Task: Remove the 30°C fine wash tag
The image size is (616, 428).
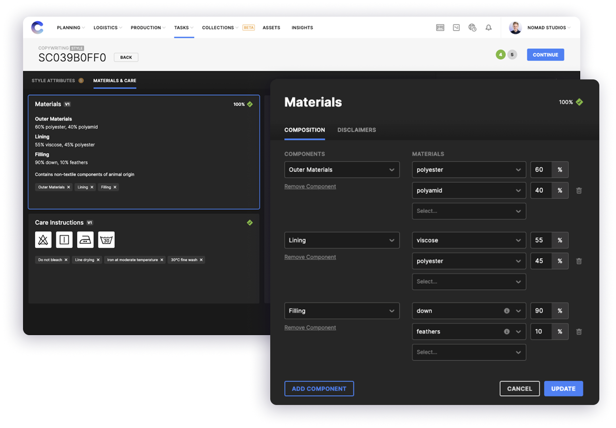Action: [201, 260]
